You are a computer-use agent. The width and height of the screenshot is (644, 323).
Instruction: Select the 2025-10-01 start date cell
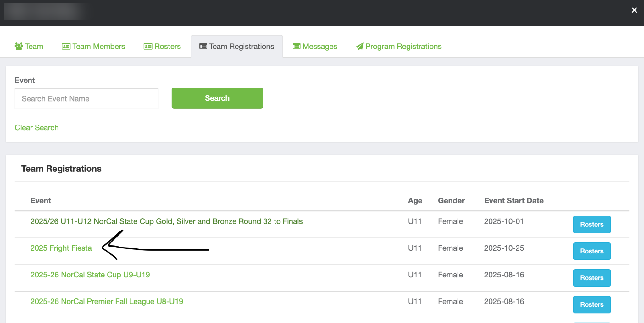(504, 221)
